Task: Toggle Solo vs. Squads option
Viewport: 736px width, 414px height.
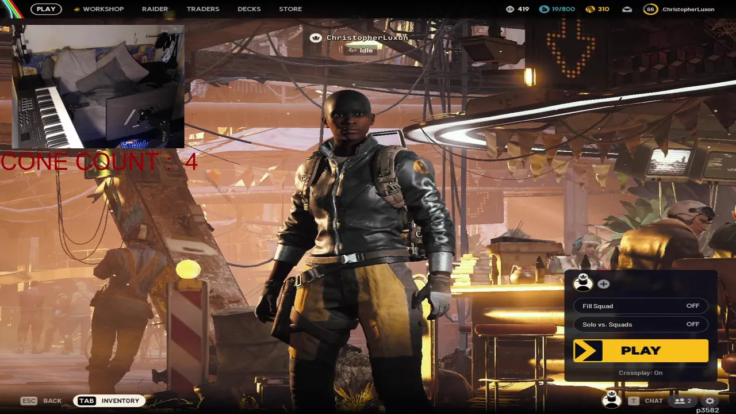Action: (641, 324)
